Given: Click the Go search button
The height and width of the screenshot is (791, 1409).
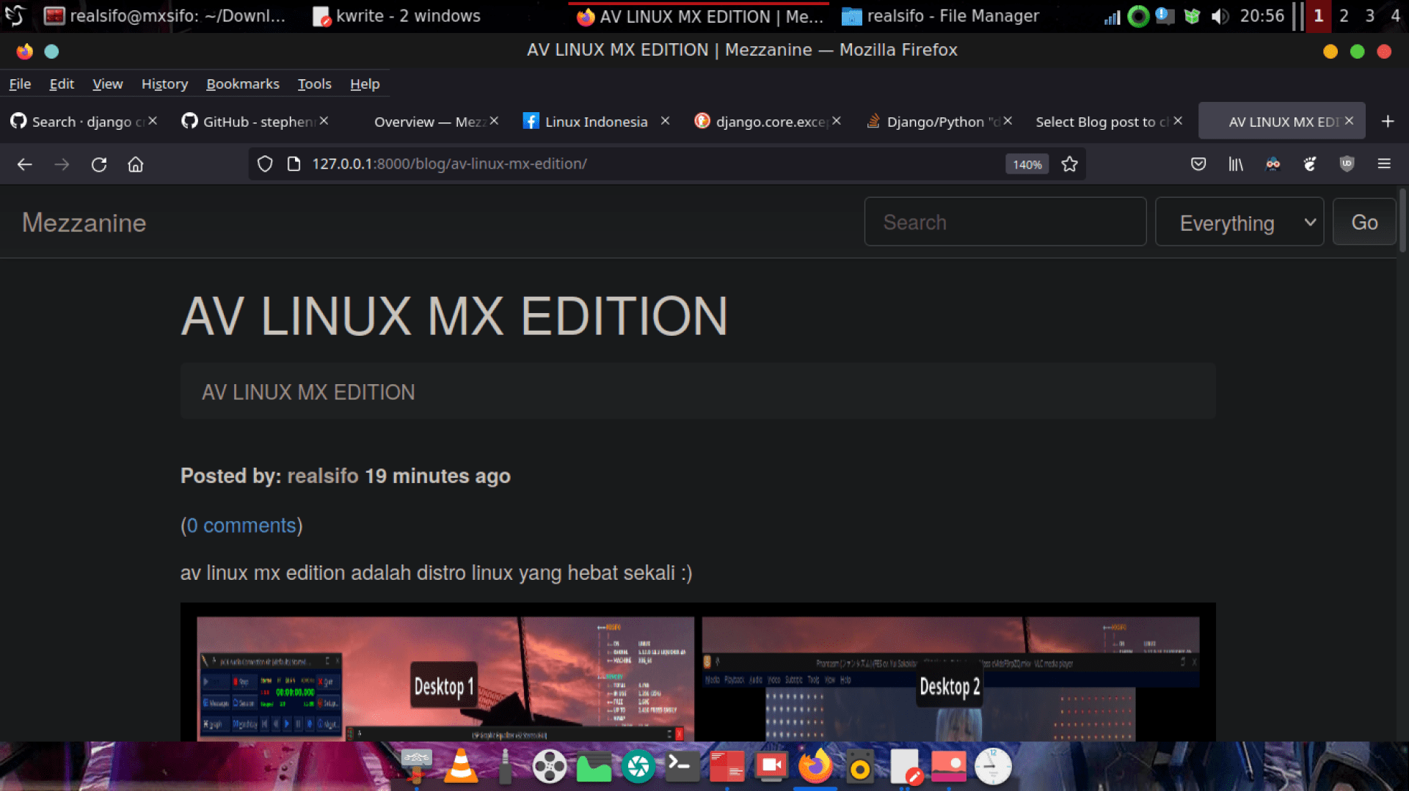Looking at the screenshot, I should [1364, 222].
